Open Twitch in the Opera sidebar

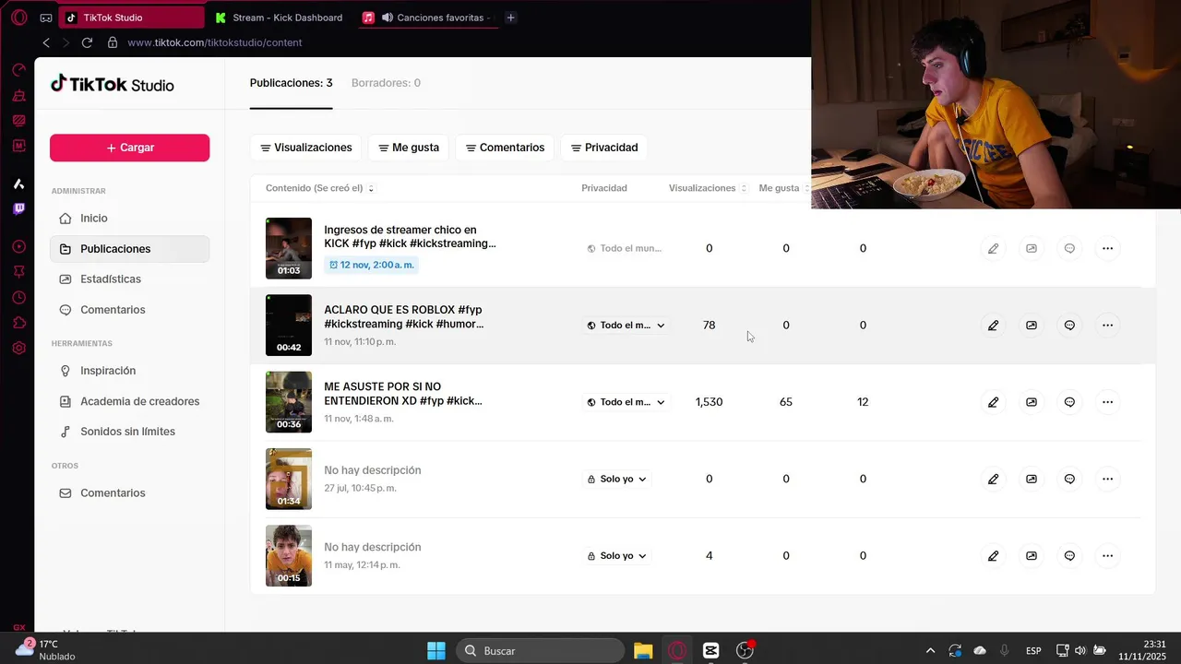coord(18,209)
